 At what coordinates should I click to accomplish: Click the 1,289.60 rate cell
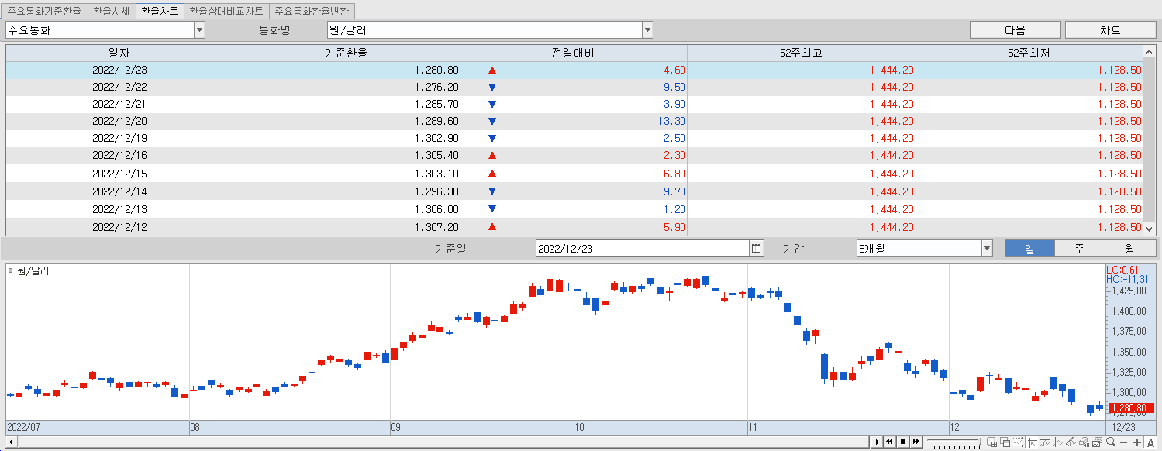point(347,121)
